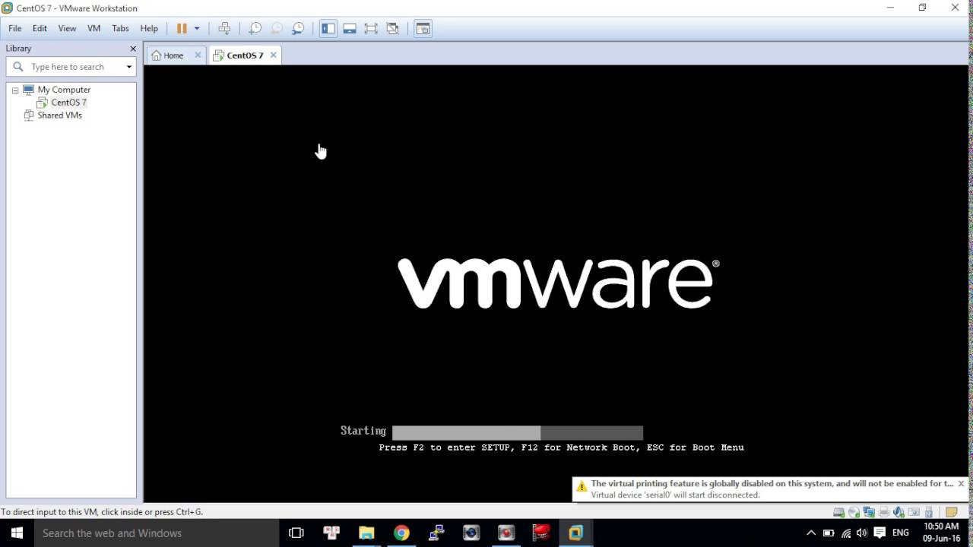
Task: Click the hard disk status icon
Action: [838, 512]
